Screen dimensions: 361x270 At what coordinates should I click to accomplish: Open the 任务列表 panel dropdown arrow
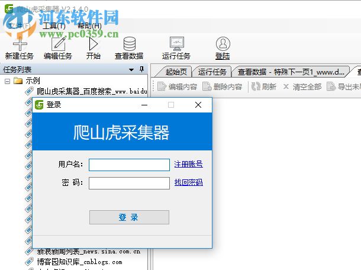click(x=131, y=70)
